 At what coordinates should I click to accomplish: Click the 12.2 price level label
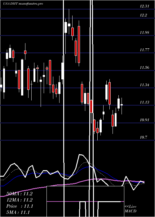click(143, 15)
